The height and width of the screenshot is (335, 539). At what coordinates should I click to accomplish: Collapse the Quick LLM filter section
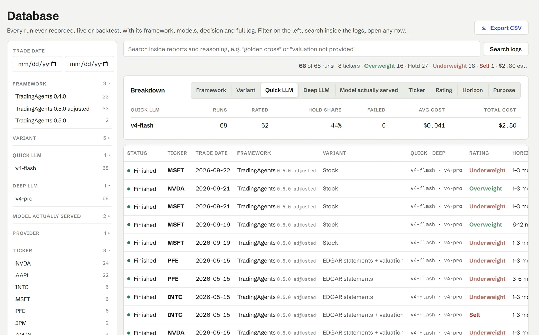click(62, 155)
